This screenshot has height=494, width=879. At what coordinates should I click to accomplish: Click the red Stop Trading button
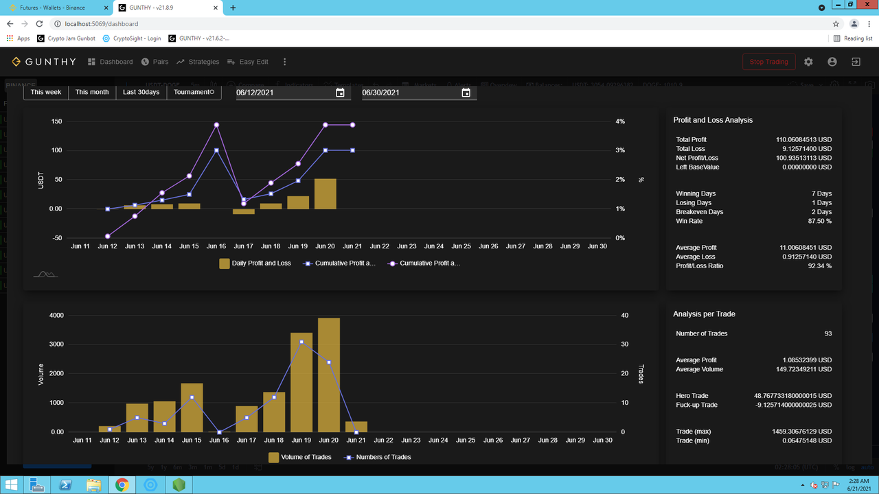point(768,62)
